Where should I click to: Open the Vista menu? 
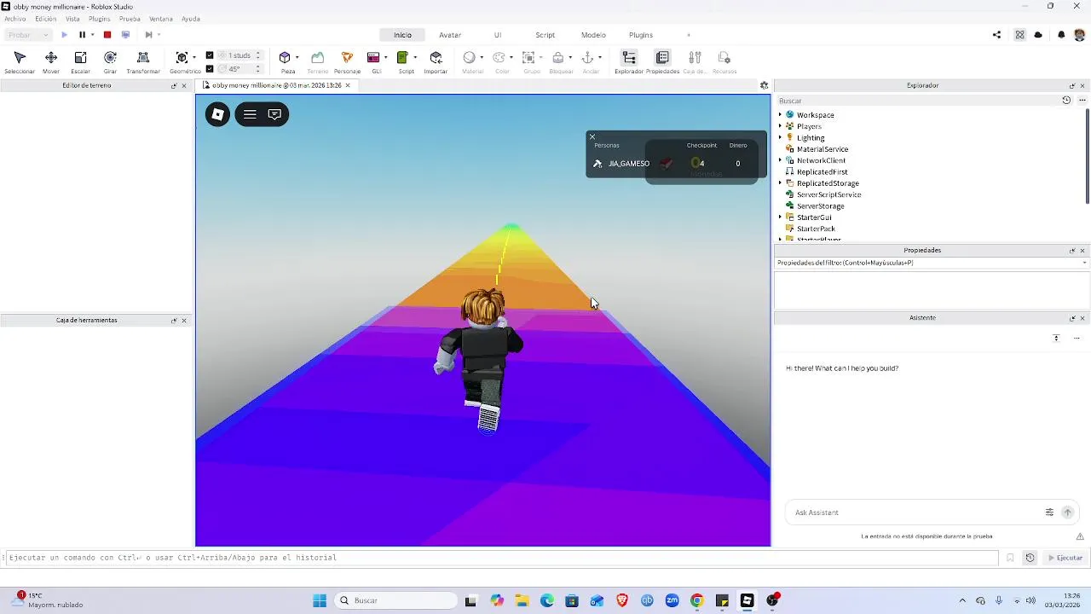[x=72, y=19]
